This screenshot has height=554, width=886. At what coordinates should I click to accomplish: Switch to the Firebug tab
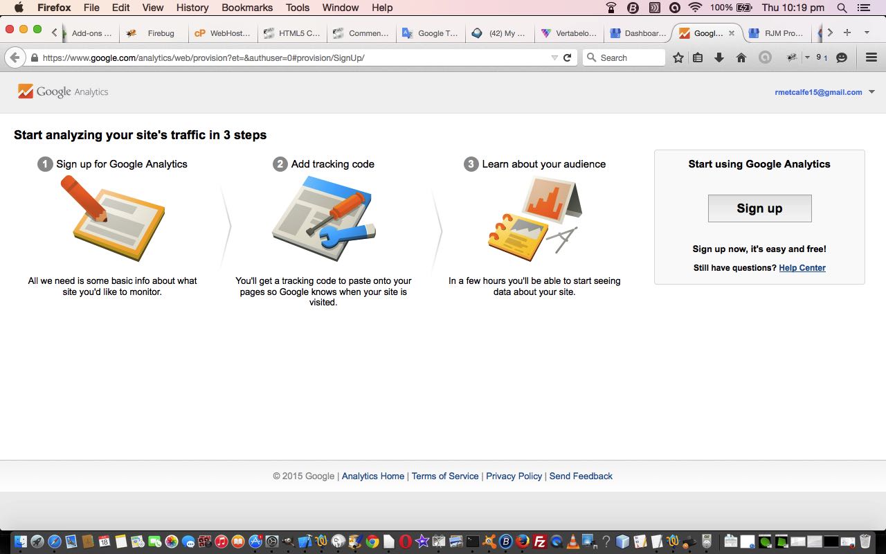pyautogui.click(x=154, y=33)
